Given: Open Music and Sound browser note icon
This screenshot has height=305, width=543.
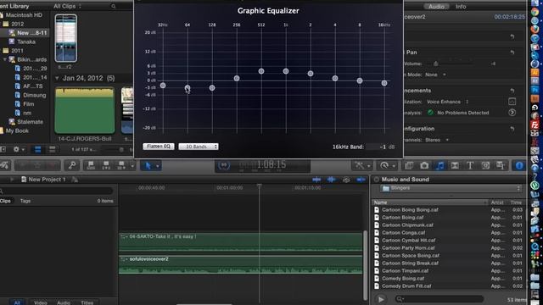Looking at the screenshot, I should (x=439, y=166).
